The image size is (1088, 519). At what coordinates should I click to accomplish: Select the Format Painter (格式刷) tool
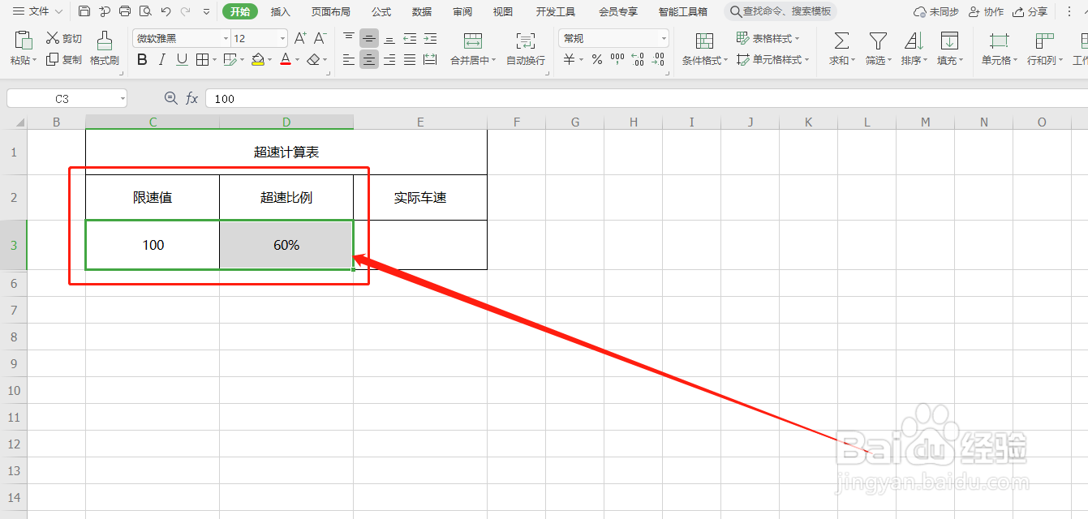pos(105,48)
